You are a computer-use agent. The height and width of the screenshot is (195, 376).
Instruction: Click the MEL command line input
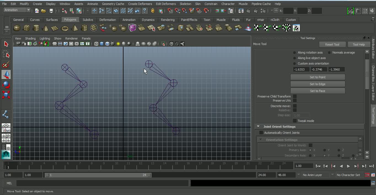(x=103, y=183)
